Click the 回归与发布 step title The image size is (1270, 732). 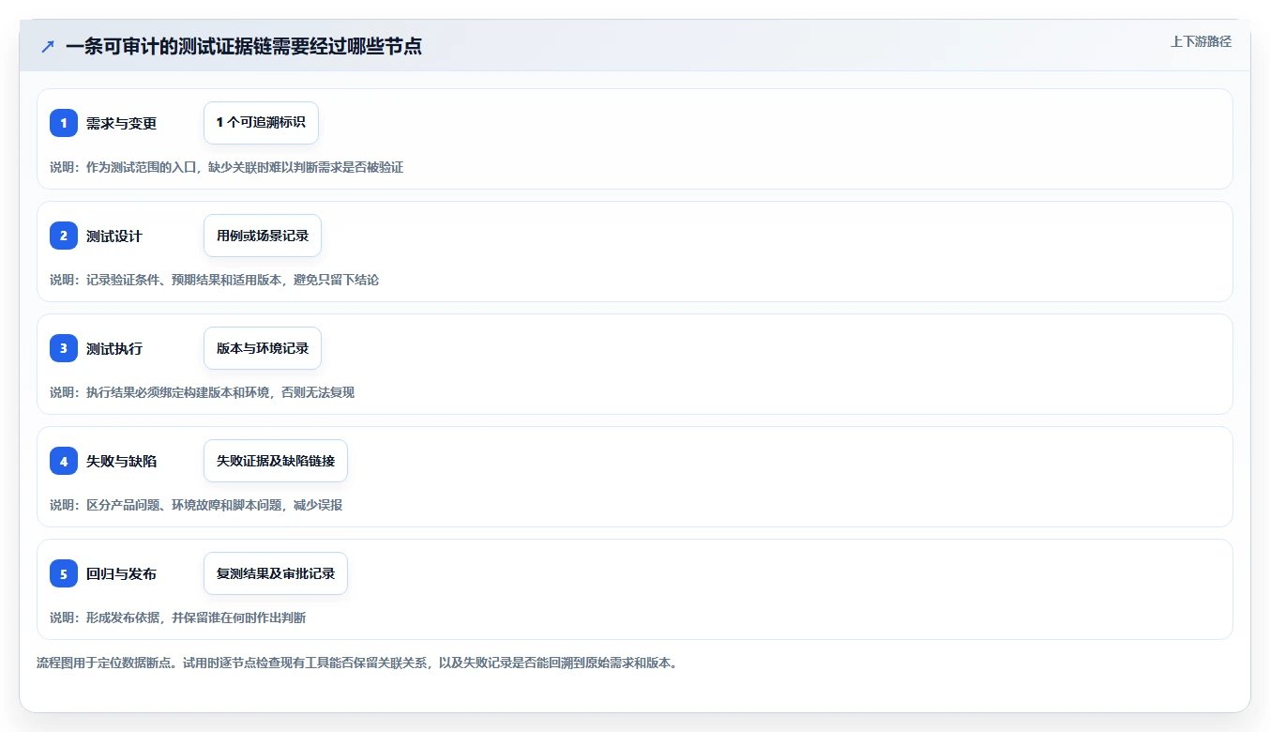click(121, 574)
